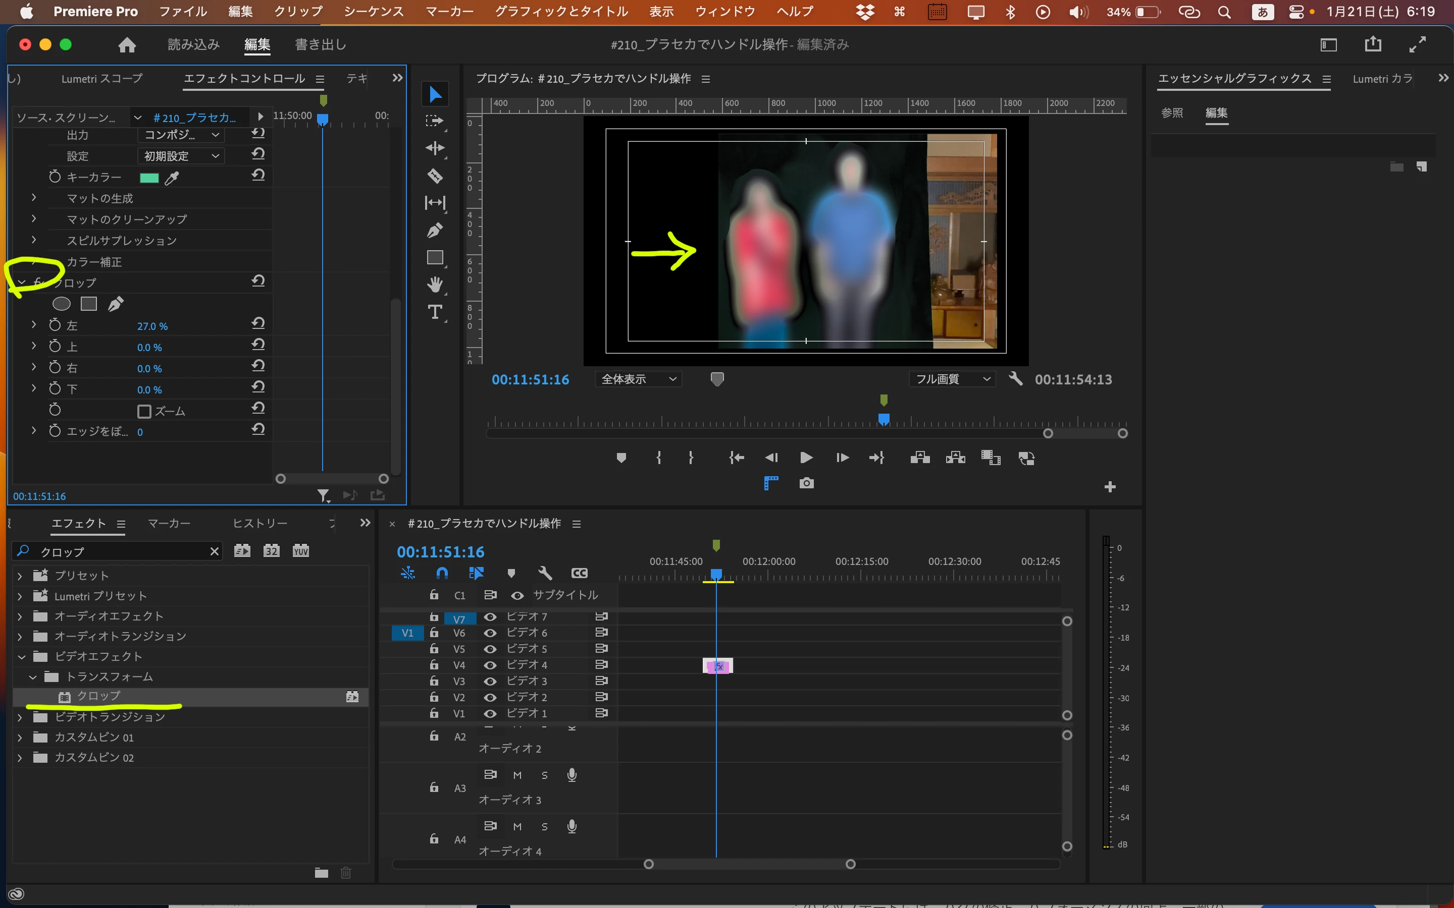This screenshot has width=1454, height=908.
Task: Switch to the ヒストリー tab
Action: coord(259,523)
